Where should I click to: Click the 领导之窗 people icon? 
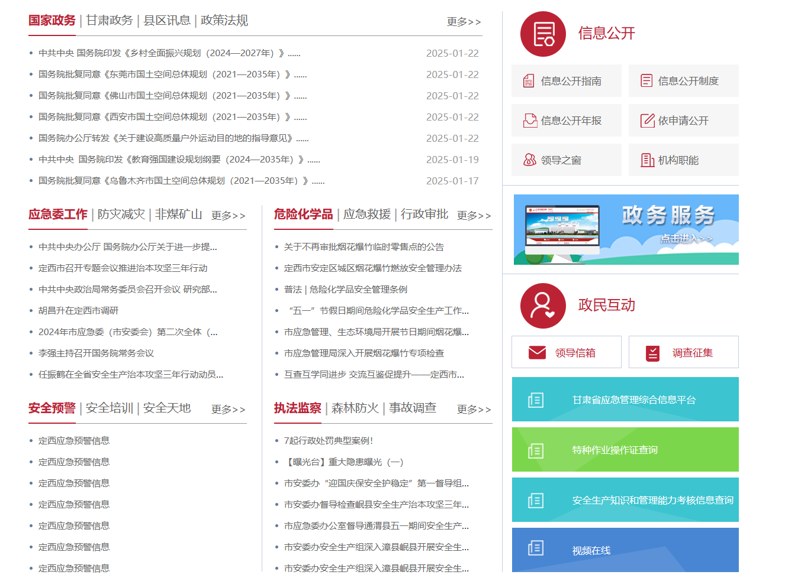click(530, 160)
